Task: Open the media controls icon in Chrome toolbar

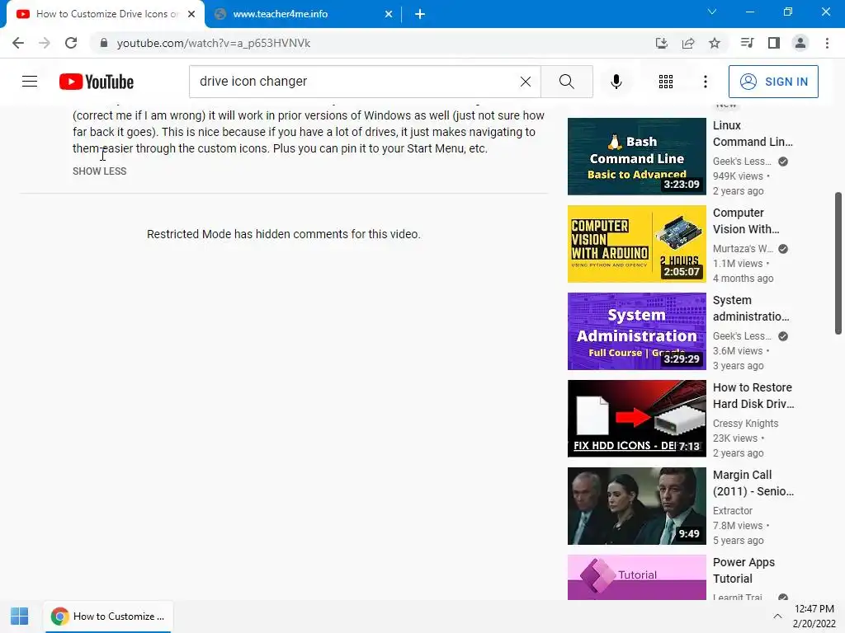Action: point(747,43)
